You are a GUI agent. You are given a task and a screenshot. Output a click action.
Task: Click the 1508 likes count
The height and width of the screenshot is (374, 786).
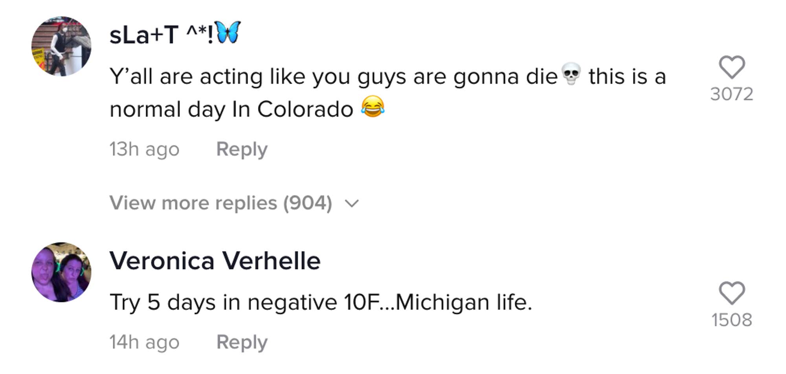click(x=732, y=320)
